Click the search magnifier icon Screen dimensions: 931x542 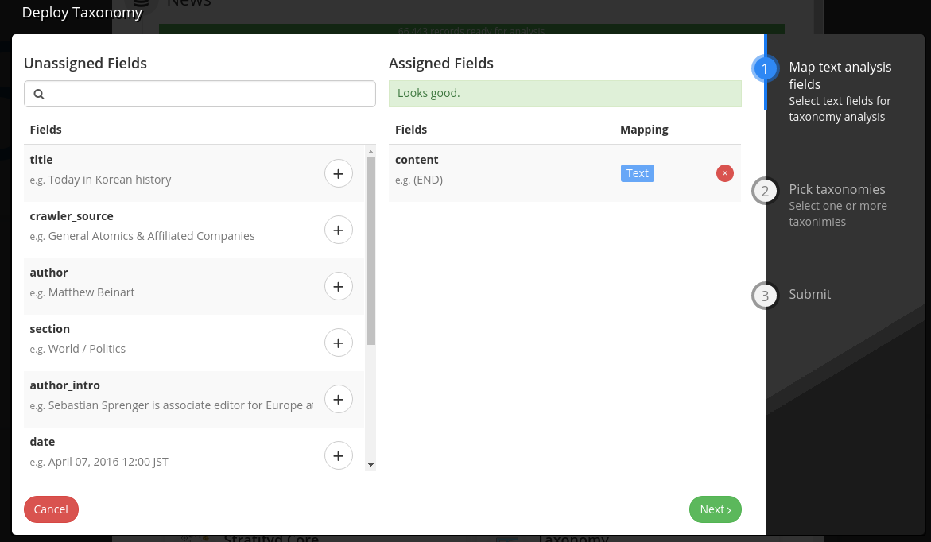pyautogui.click(x=39, y=94)
